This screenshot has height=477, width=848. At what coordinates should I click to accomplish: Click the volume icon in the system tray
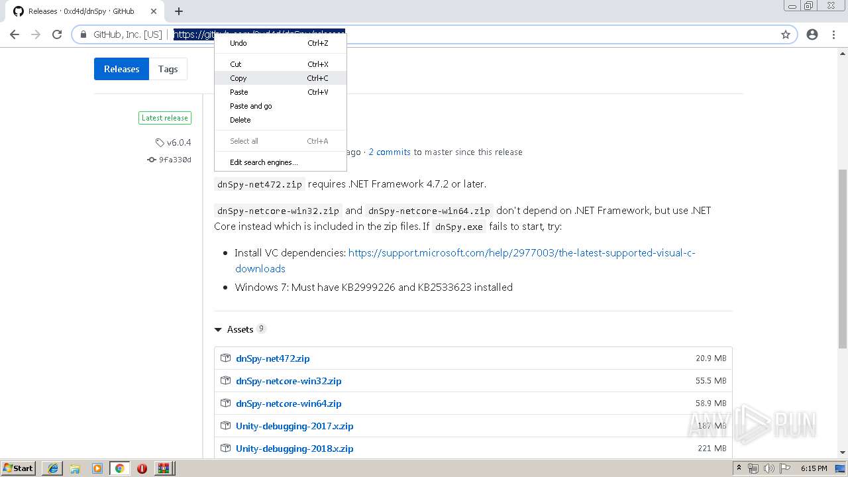pos(769,468)
